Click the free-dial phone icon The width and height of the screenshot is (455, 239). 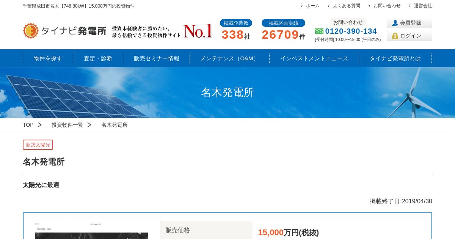coord(319,31)
